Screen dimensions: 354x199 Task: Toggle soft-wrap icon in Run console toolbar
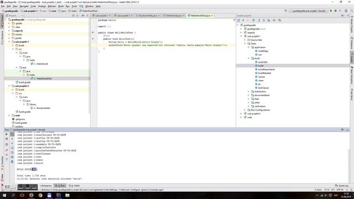click(12, 148)
